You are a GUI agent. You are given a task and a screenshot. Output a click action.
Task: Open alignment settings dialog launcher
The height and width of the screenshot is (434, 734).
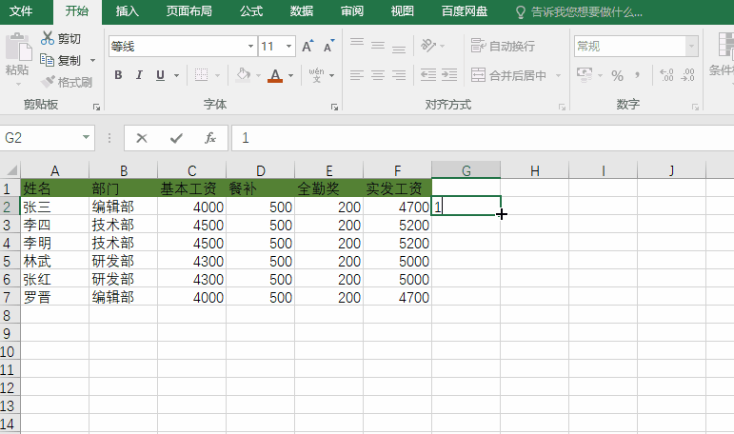click(562, 108)
